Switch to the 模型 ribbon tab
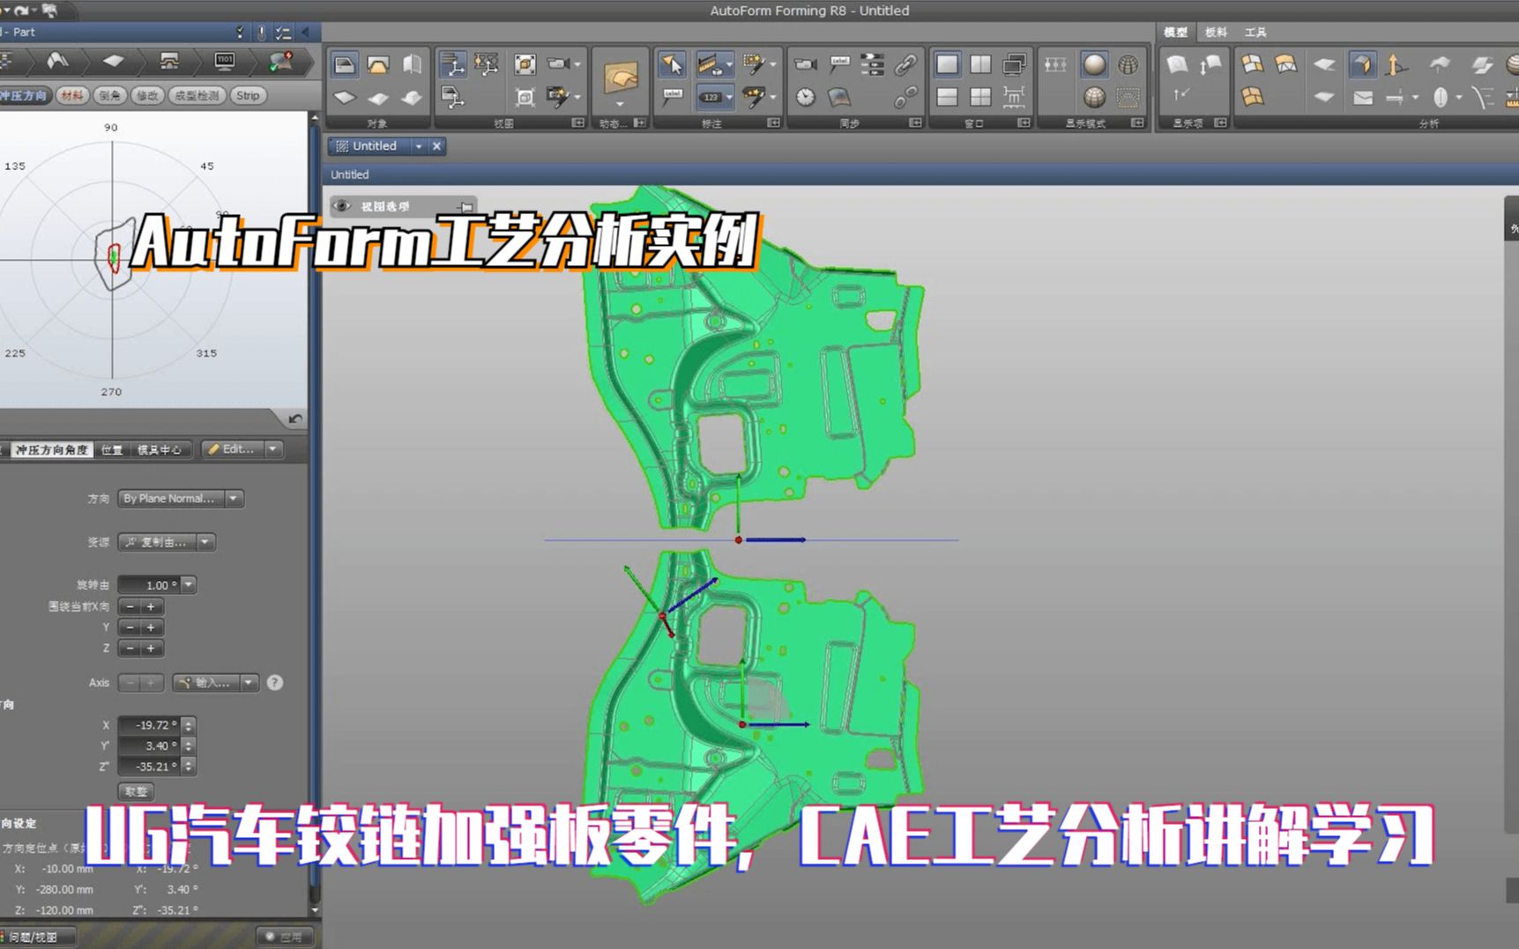This screenshot has width=1519, height=949. click(x=1175, y=32)
